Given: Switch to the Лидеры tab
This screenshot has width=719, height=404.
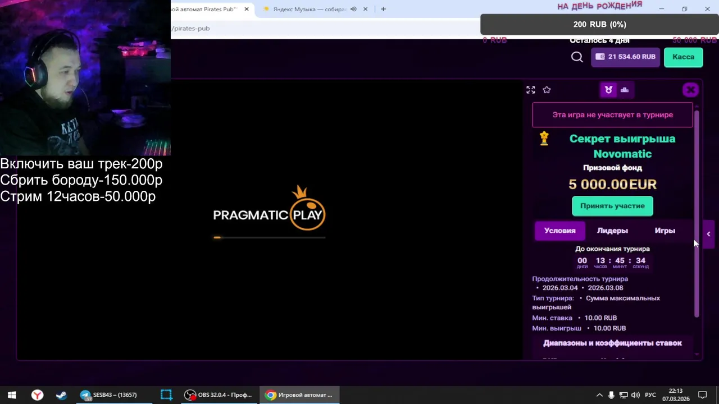Looking at the screenshot, I should pyautogui.click(x=612, y=231).
